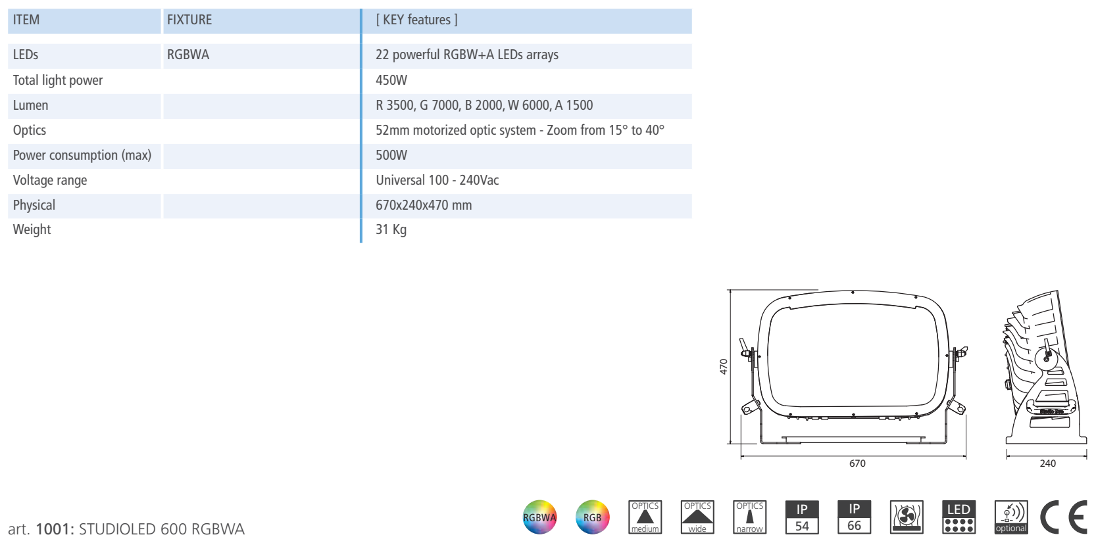This screenshot has width=1096, height=541.
Task: Click the CE certification mark
Action: coord(1064,517)
